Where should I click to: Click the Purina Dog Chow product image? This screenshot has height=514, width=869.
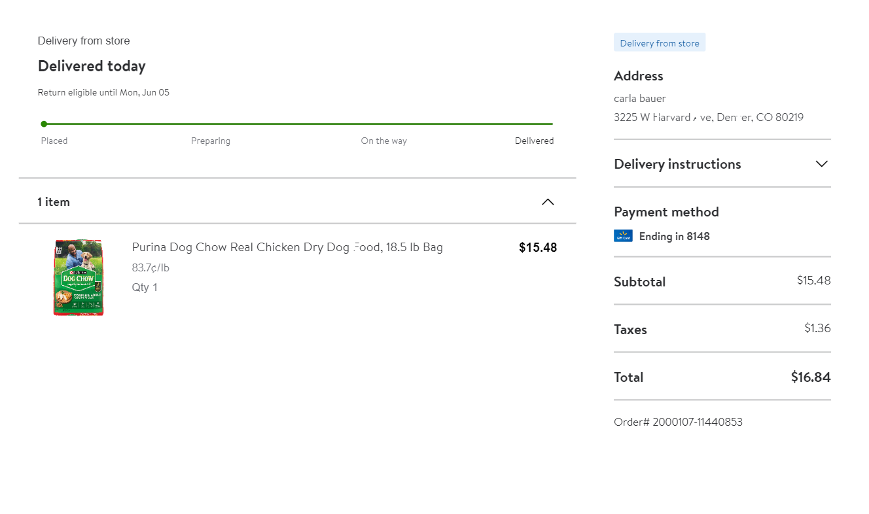coord(79,277)
